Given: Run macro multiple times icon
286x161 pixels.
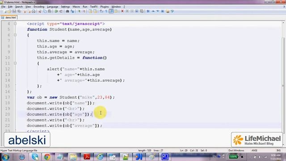Looking at the screenshot, I should pyautogui.click(x=137, y=11).
